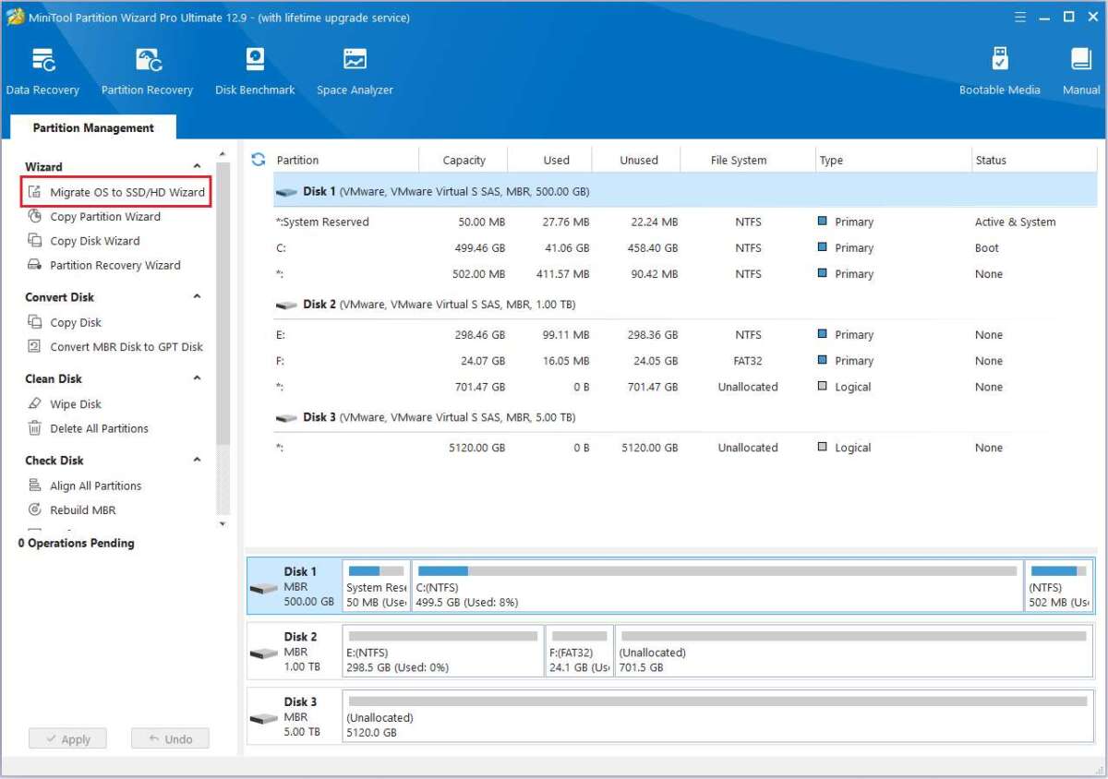Click Copy Disk Wizard icon
The image size is (1108, 779).
click(35, 240)
